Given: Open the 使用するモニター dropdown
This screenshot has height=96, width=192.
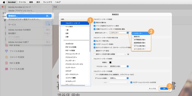Looking at the screenshot, I should pyautogui.click(x=119, y=33).
